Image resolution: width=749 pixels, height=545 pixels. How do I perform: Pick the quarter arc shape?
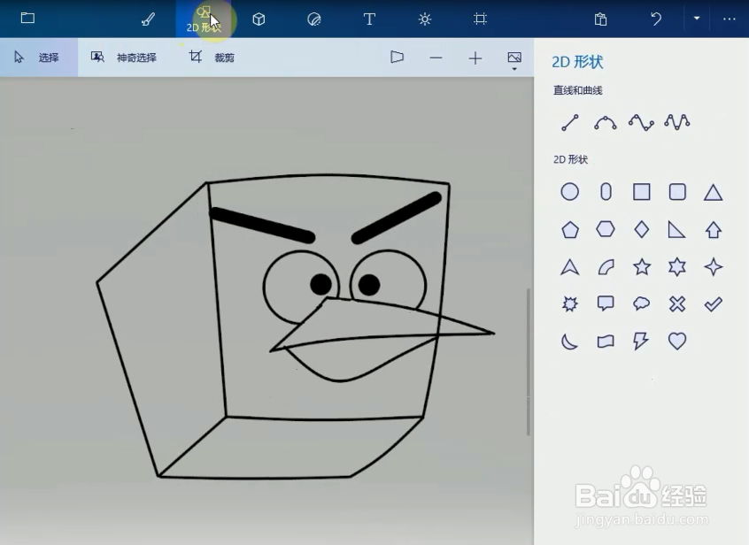click(606, 267)
